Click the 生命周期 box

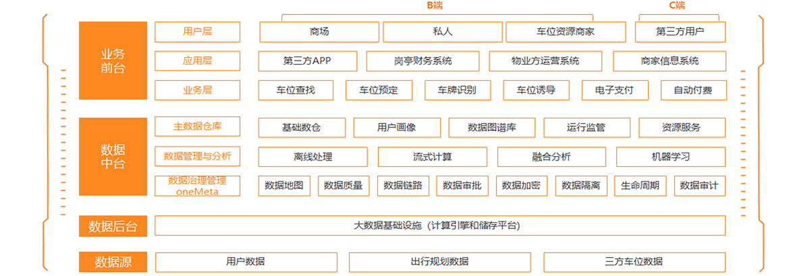tap(641, 186)
